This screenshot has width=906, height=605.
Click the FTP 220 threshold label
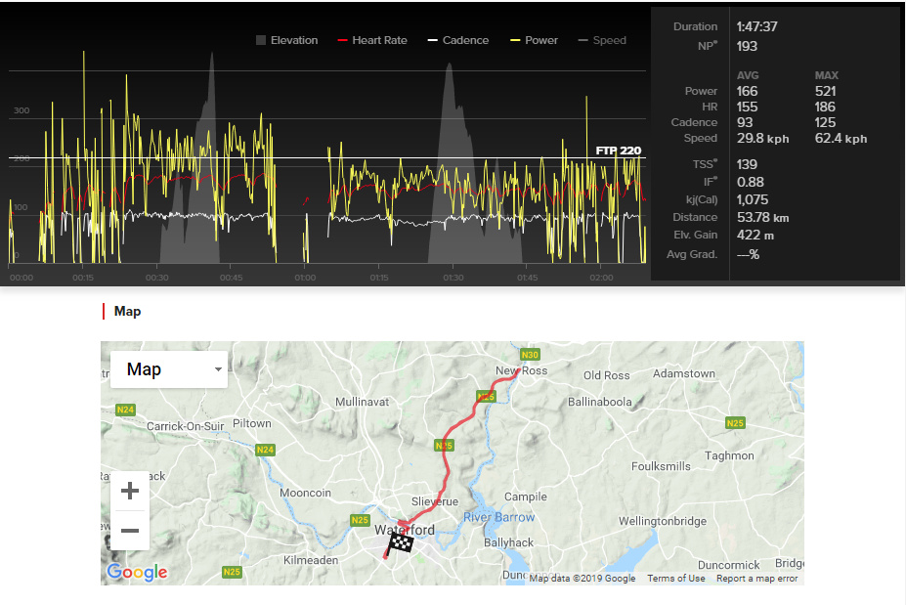pos(619,151)
